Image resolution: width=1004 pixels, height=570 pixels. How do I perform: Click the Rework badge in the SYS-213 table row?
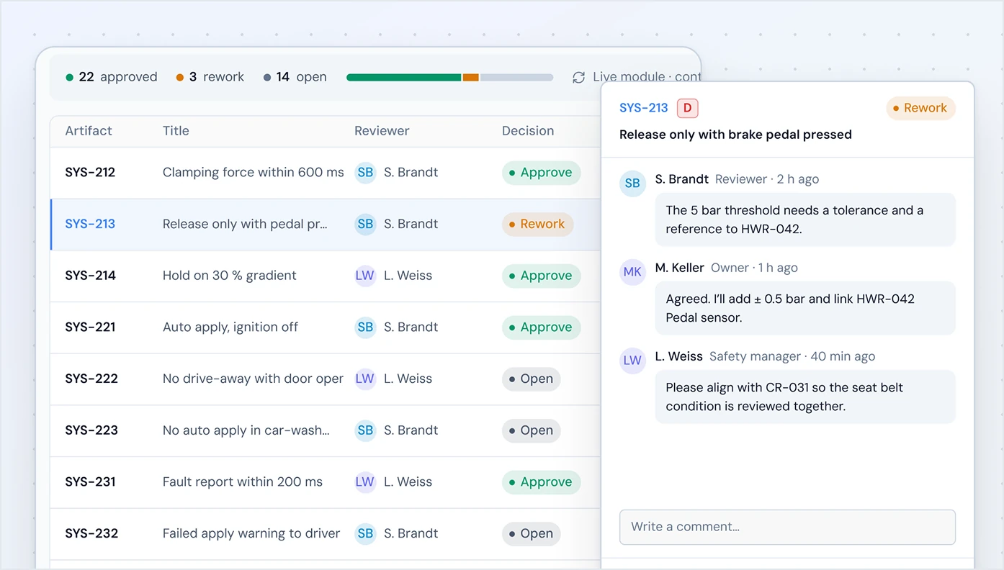(x=537, y=225)
